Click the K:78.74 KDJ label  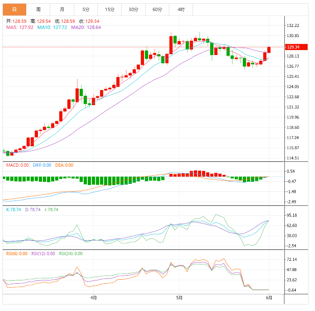coord(15,210)
